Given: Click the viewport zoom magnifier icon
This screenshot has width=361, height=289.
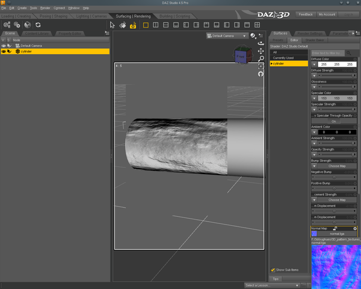Looking at the screenshot, I should point(261,59).
